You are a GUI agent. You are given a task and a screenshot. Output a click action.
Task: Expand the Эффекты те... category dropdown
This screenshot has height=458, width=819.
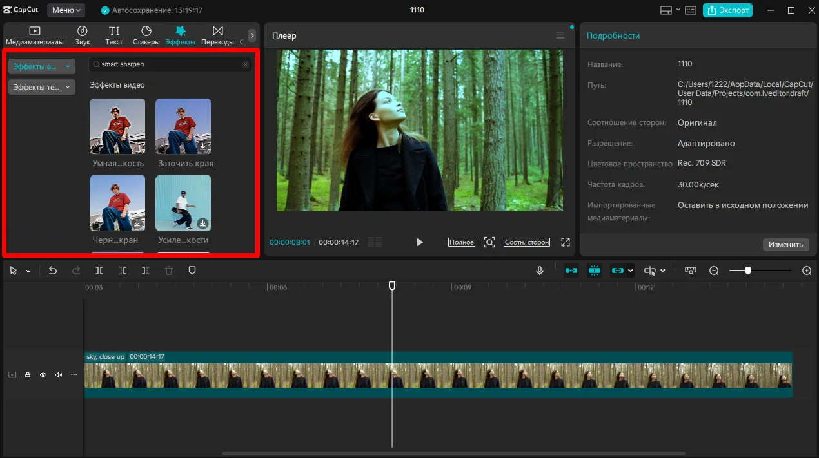(x=42, y=87)
